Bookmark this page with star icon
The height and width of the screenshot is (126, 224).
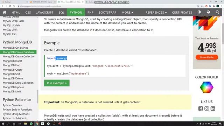(x=202, y=6)
